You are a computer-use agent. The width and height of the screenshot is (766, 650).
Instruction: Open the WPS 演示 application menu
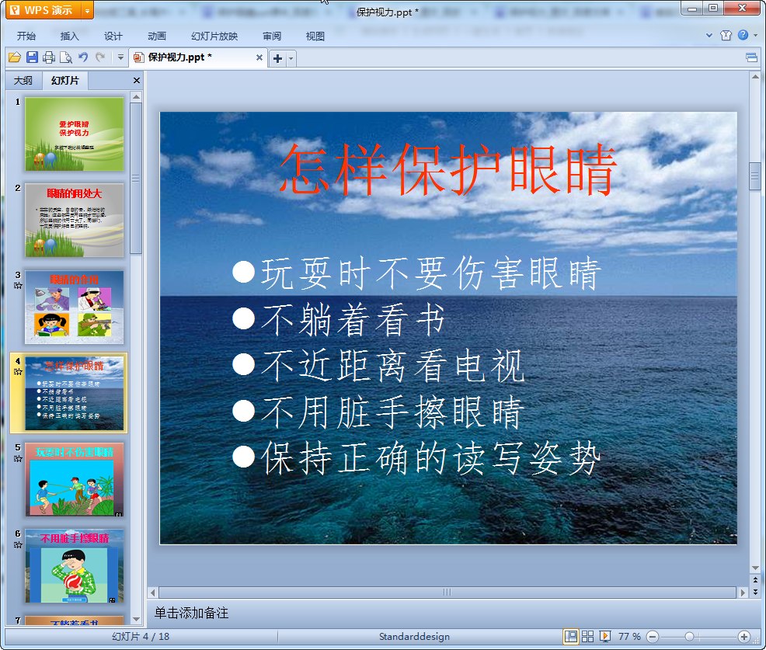point(44,10)
